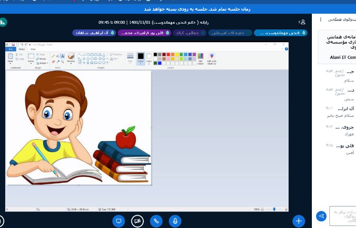Viewport: 356px width, 228px height.
Task: Pick the red color swatch
Action: click(168, 55)
